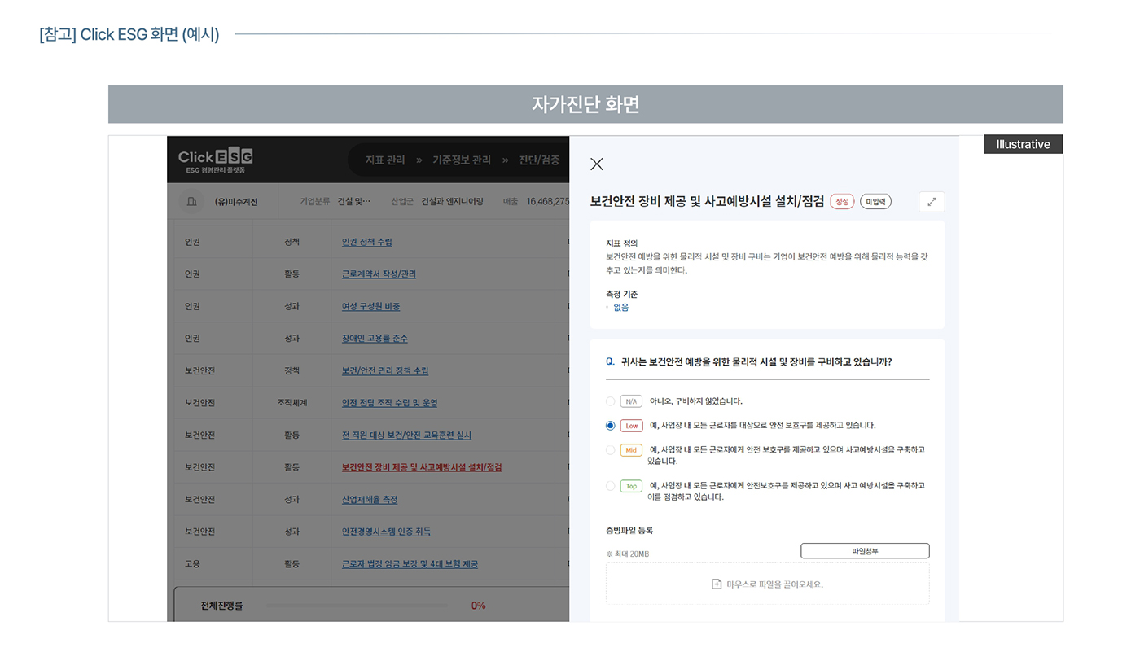
Task: Click the 조직체계 type cell
Action: click(x=292, y=403)
